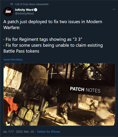Click the blue verified badge icon
This screenshot has height=137, width=118.
pos(36,10)
